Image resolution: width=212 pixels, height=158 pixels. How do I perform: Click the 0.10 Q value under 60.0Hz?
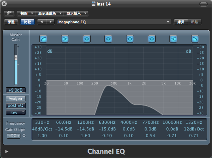(64, 136)
